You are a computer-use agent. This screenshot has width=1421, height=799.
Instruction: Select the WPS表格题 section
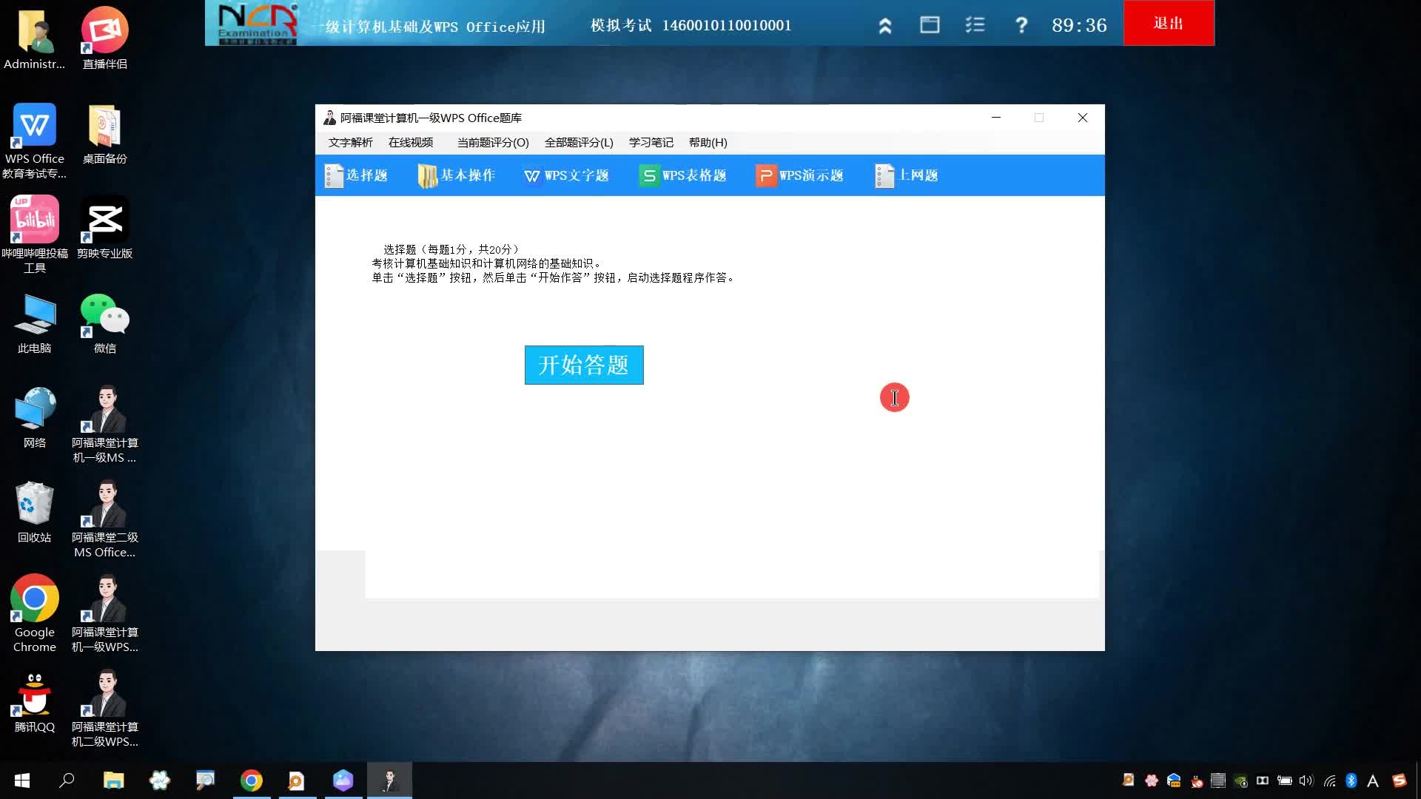click(683, 175)
